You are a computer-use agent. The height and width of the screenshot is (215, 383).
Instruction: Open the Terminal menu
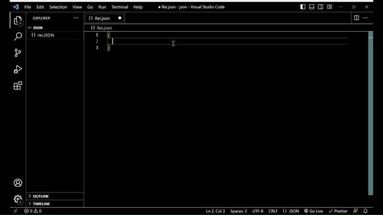[x=120, y=7]
